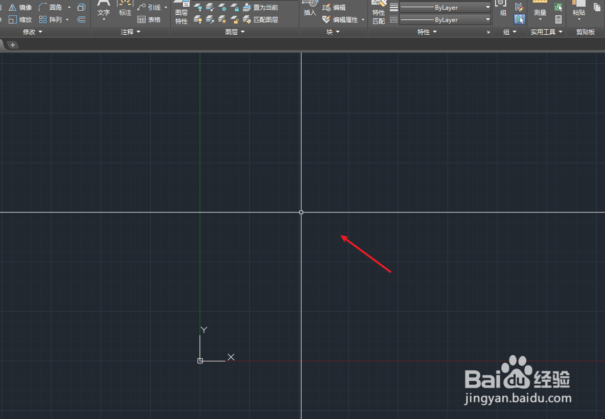Click the UCS origin icon

[200, 361]
